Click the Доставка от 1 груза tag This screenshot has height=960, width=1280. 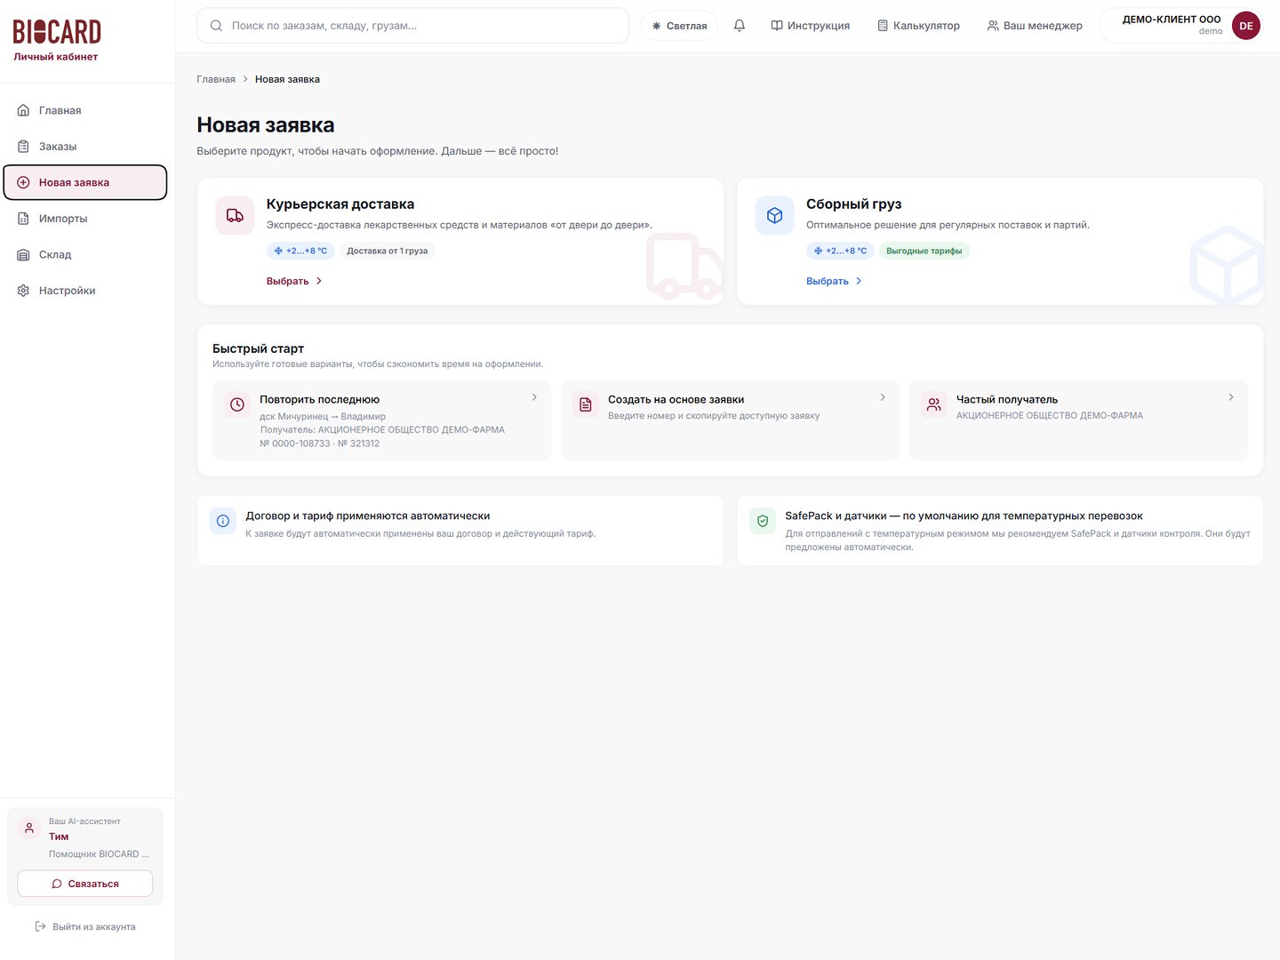pos(388,251)
